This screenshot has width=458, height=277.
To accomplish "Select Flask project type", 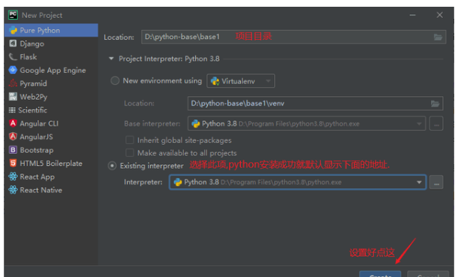I will [51, 57].
